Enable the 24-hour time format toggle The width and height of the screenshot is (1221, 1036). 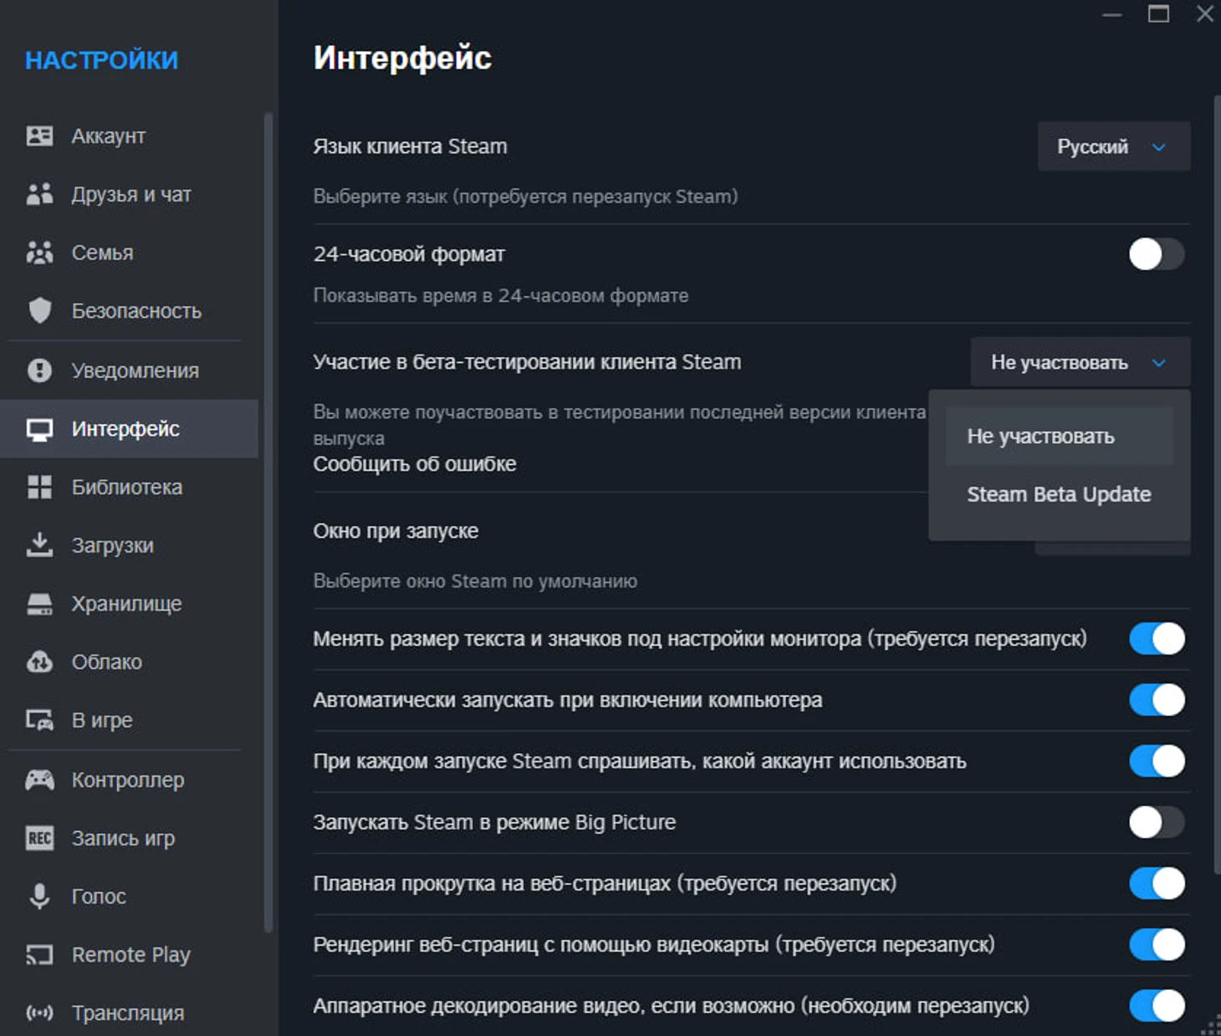1157,254
